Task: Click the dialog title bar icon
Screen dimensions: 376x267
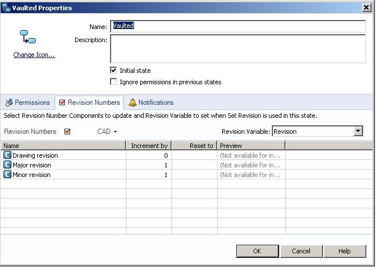Action: point(6,8)
